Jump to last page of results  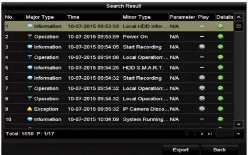coord(210,134)
